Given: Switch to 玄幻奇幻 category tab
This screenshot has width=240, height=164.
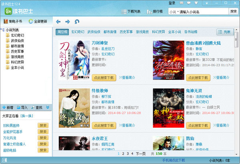Looking at the screenshot, I should pos(78,32).
